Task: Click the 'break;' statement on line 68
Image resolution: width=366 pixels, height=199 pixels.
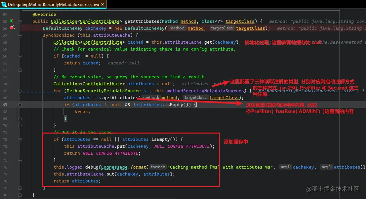Action: (82, 112)
